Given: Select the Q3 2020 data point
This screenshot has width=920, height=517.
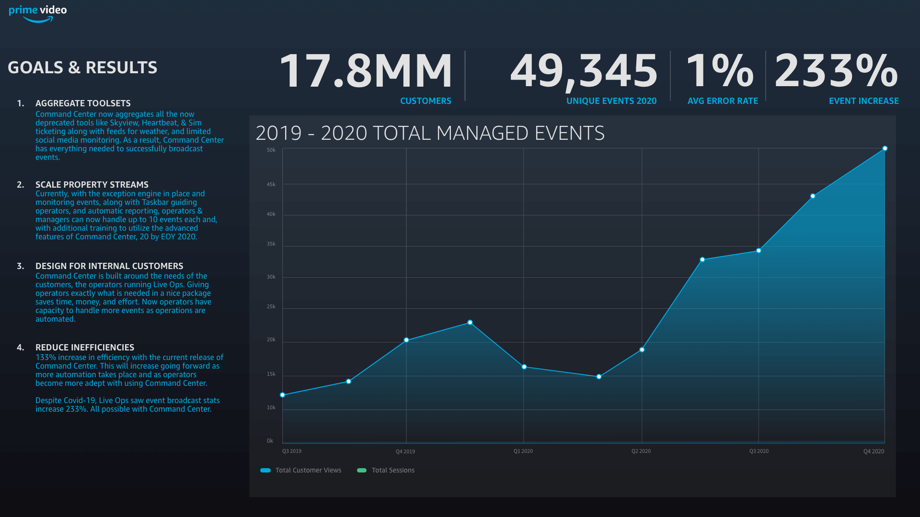Looking at the screenshot, I should pyautogui.click(x=759, y=250).
